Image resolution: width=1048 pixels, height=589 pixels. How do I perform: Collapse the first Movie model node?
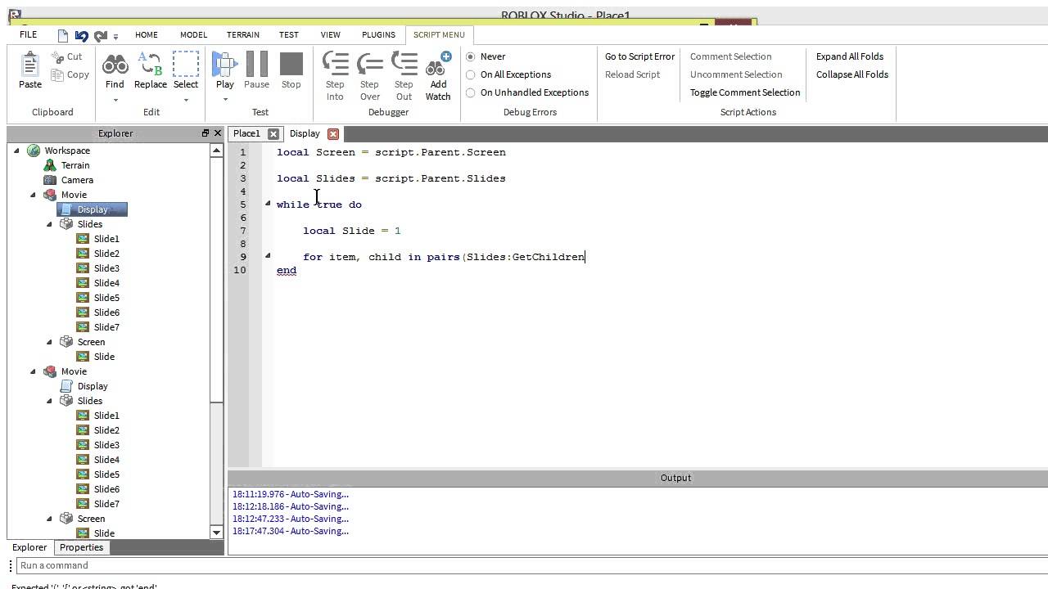point(33,195)
